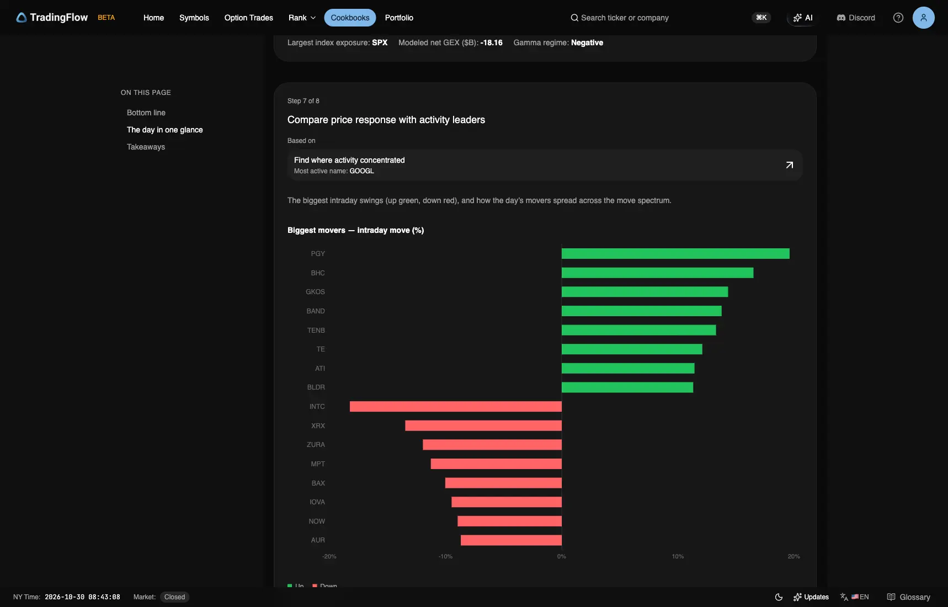Click the XRX red bar

(x=483, y=426)
